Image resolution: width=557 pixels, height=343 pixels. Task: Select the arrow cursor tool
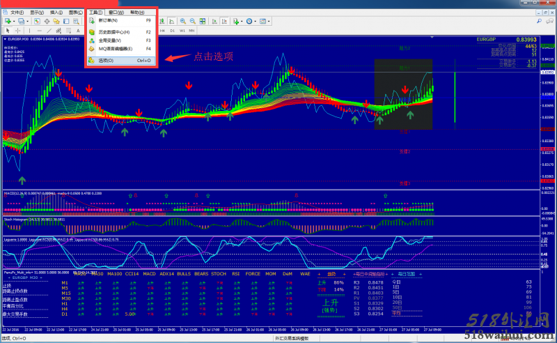(x=6, y=31)
